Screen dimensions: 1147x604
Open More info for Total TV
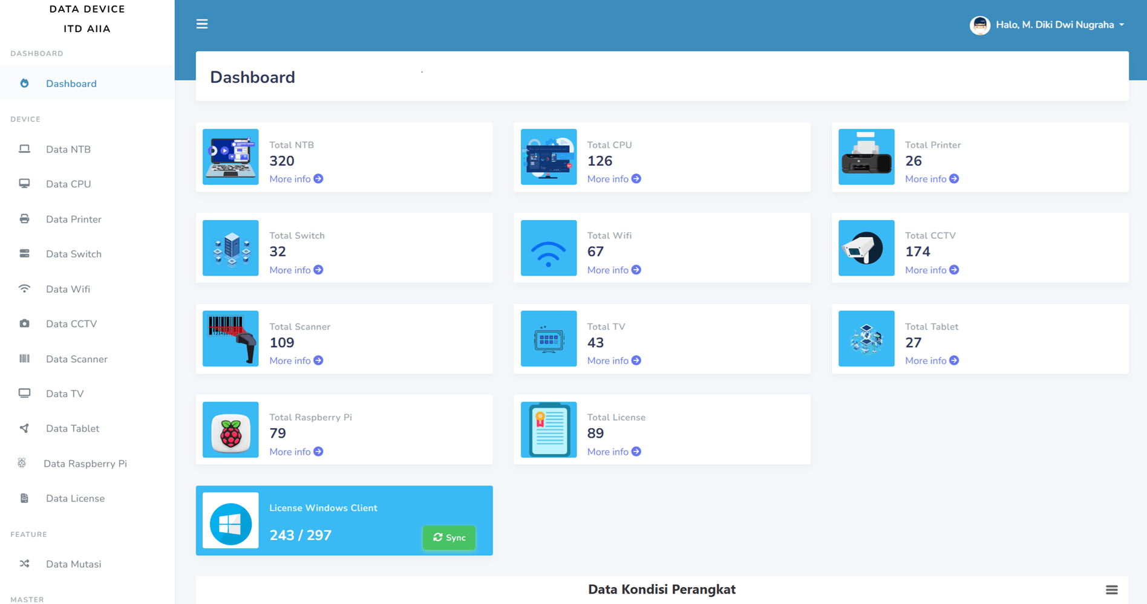point(614,360)
